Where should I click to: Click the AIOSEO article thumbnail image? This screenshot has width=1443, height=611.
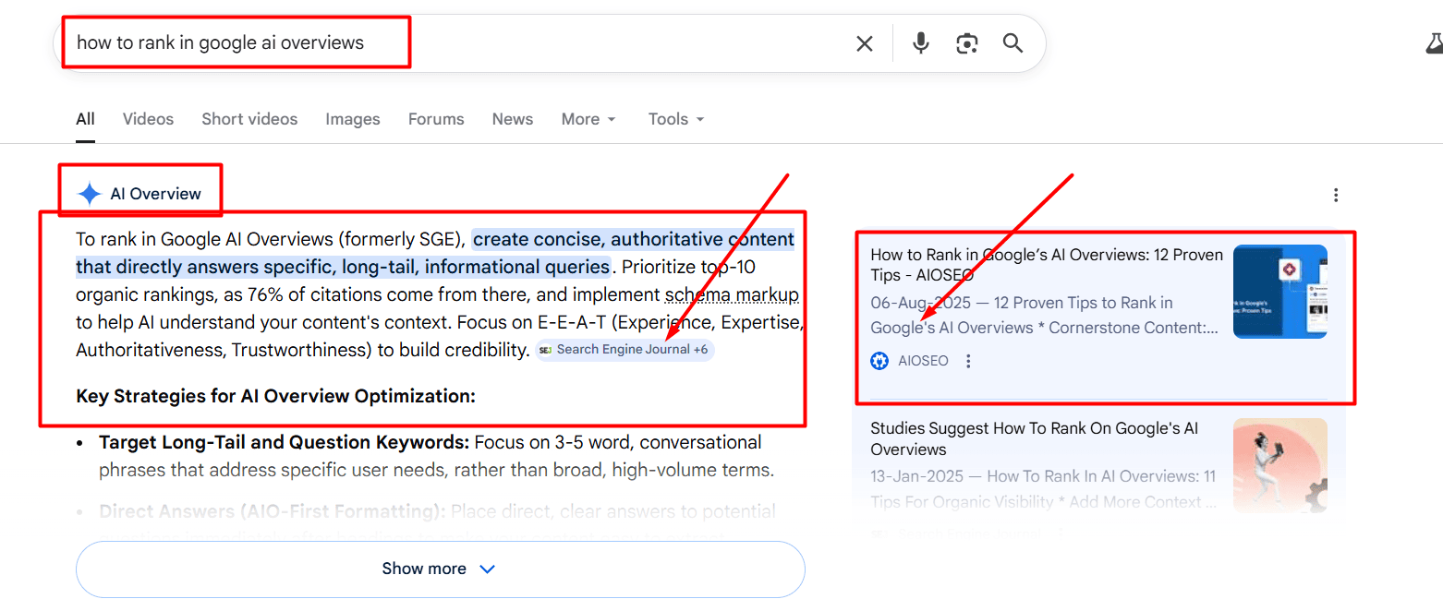coord(1280,292)
